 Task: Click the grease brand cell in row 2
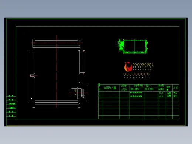(x=137, y=96)
